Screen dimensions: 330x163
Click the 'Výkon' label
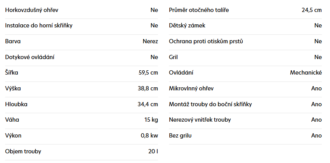13,136
